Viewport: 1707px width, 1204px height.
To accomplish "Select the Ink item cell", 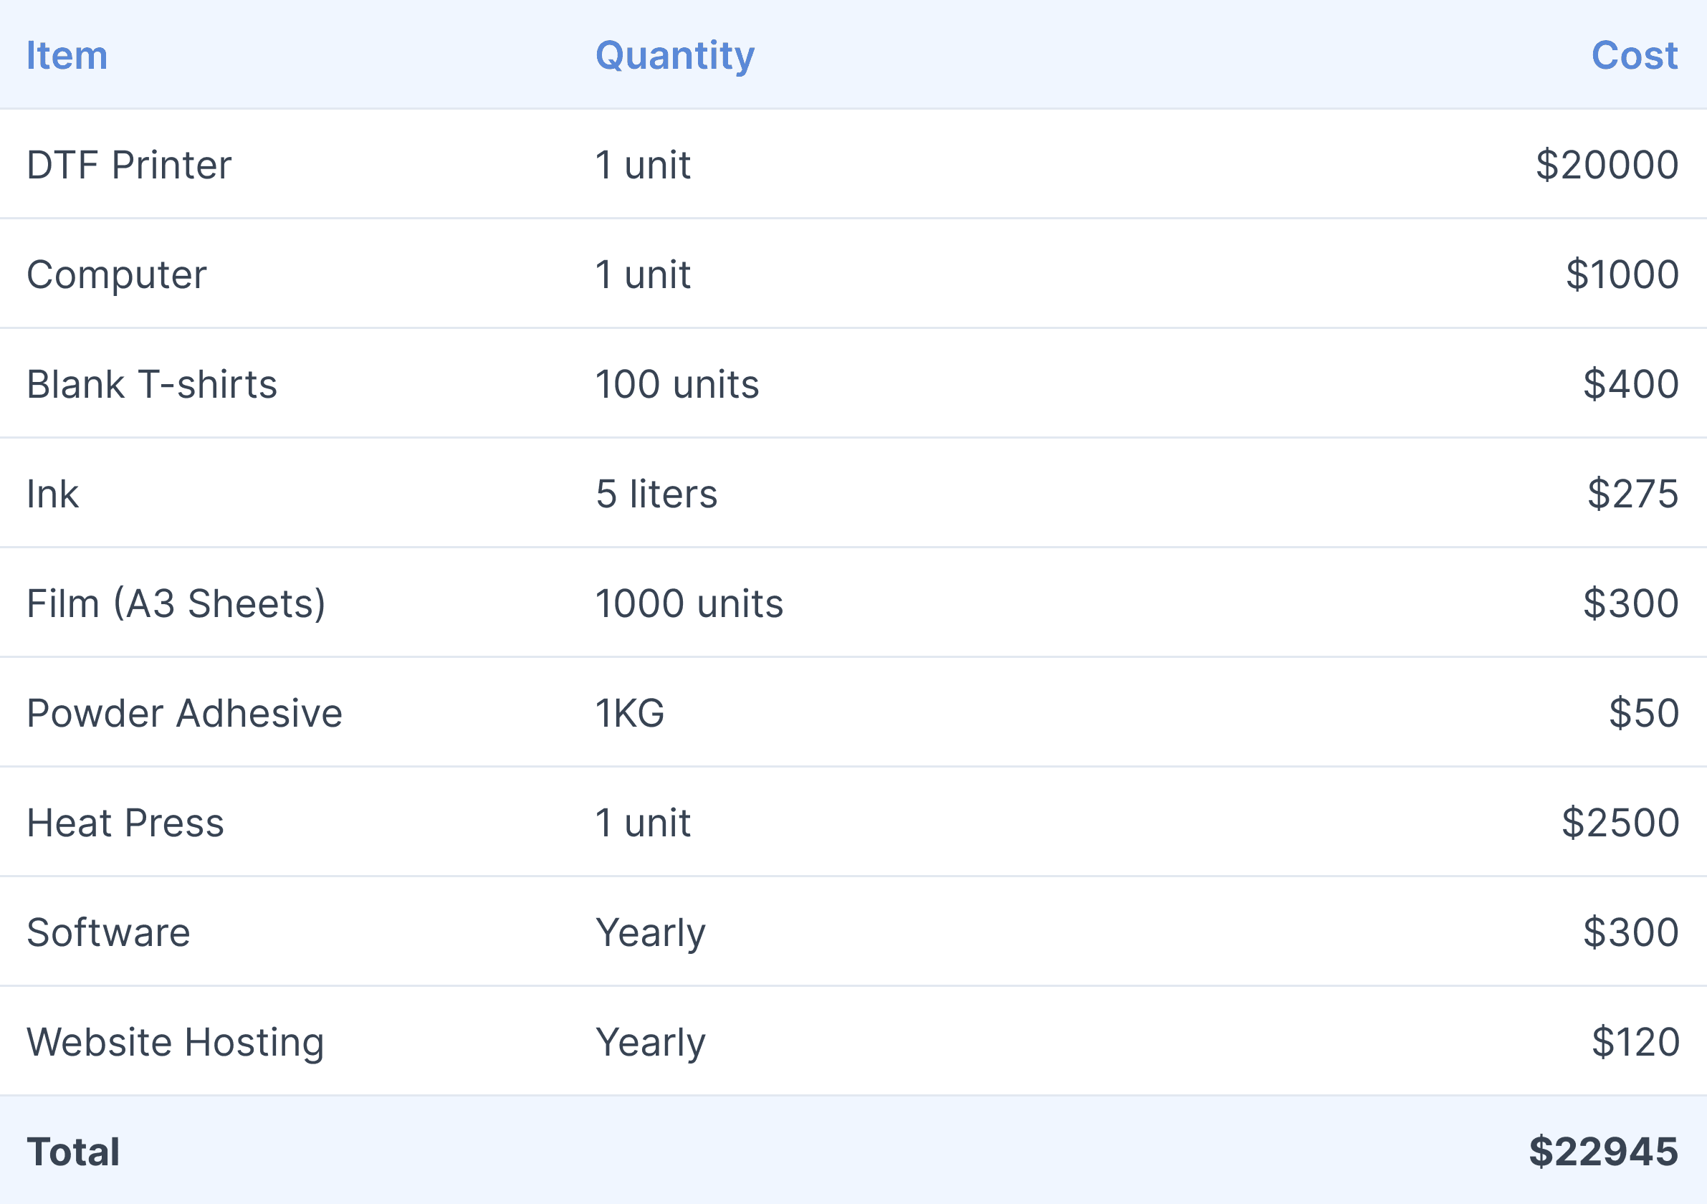I will 52,494.
